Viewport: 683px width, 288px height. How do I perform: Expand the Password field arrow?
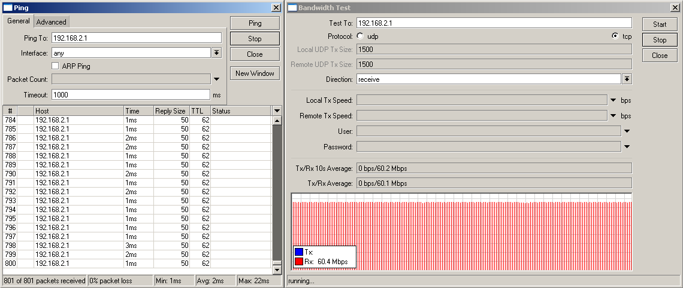click(x=627, y=147)
